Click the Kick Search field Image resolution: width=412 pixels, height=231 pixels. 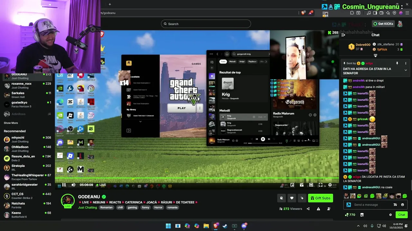tap(206, 24)
